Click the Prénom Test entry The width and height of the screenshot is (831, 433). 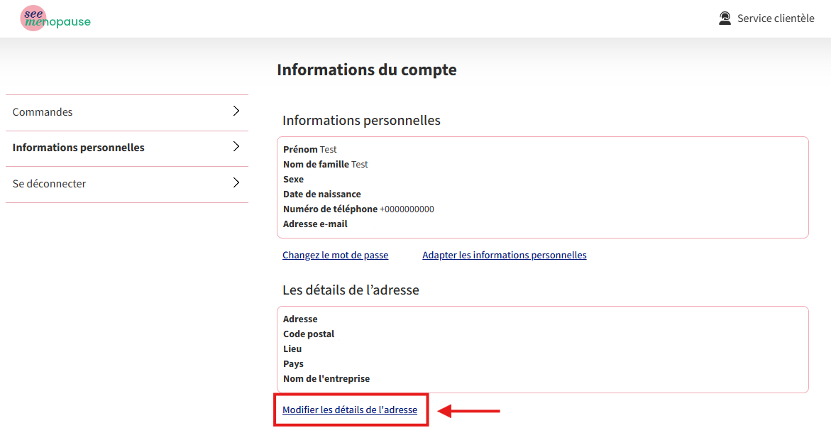click(310, 150)
